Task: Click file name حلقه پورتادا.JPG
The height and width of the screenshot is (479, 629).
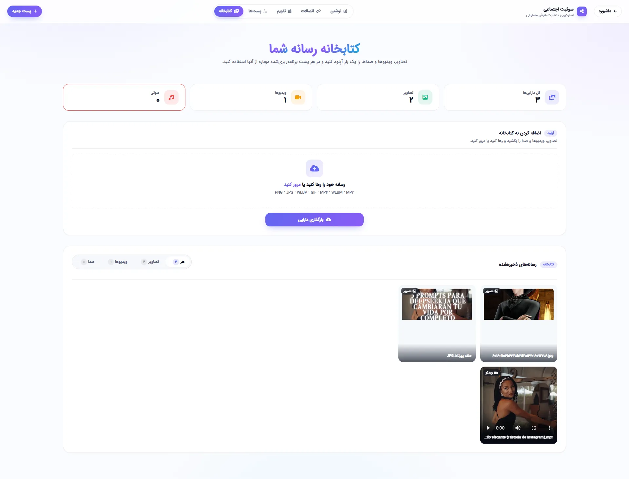Action: pos(459,356)
